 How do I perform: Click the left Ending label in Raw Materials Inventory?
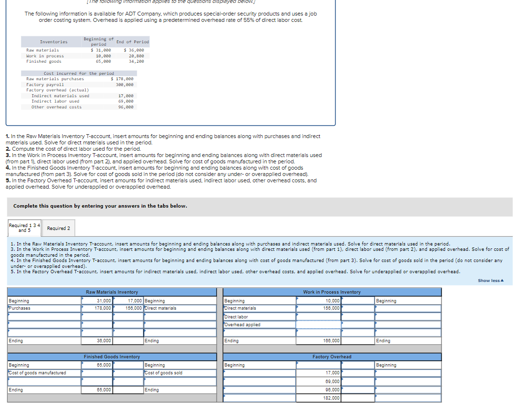point(16,341)
